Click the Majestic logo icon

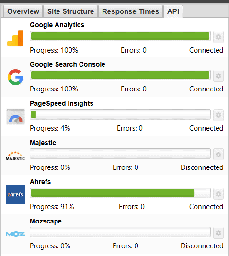15,156
